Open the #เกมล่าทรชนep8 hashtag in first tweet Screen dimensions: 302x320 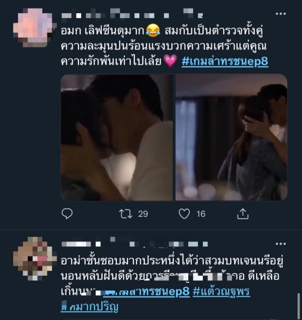225,61
